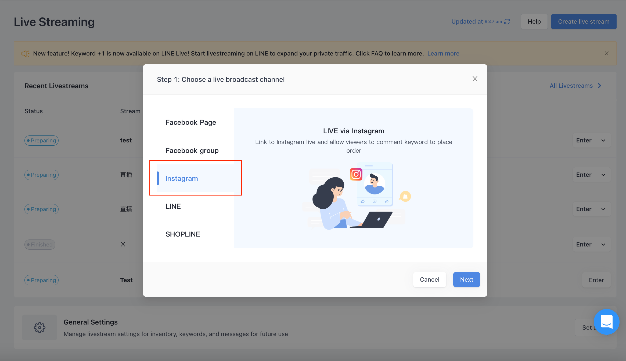Open the Learn more link
This screenshot has height=361, width=626.
pyautogui.click(x=443, y=53)
